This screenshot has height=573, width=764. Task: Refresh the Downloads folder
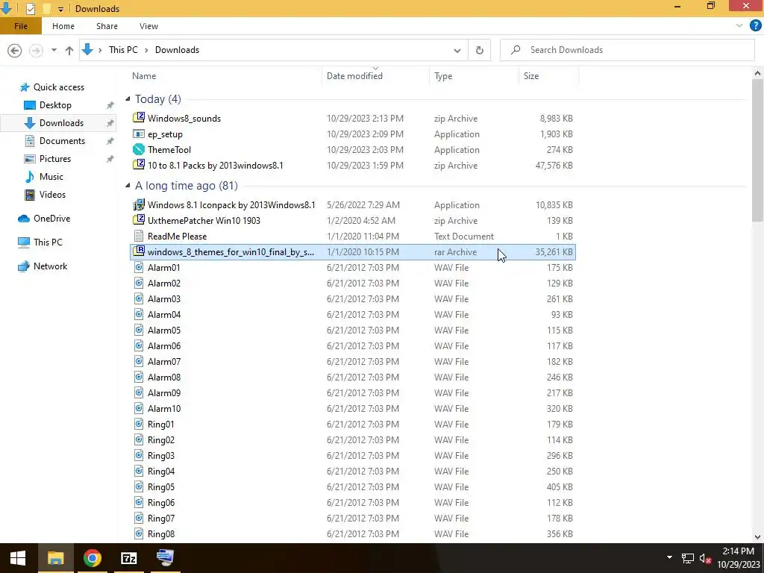tap(480, 50)
